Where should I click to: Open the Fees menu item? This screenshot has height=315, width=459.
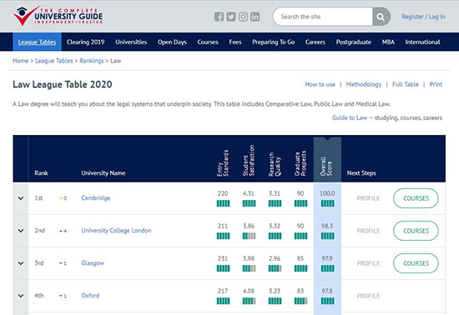[235, 42]
